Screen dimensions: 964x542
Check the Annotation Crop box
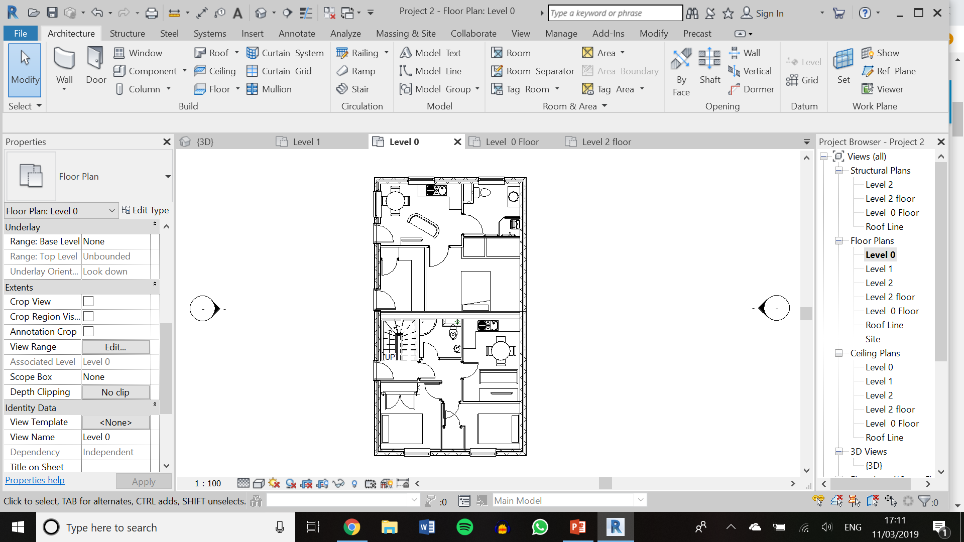click(x=88, y=331)
